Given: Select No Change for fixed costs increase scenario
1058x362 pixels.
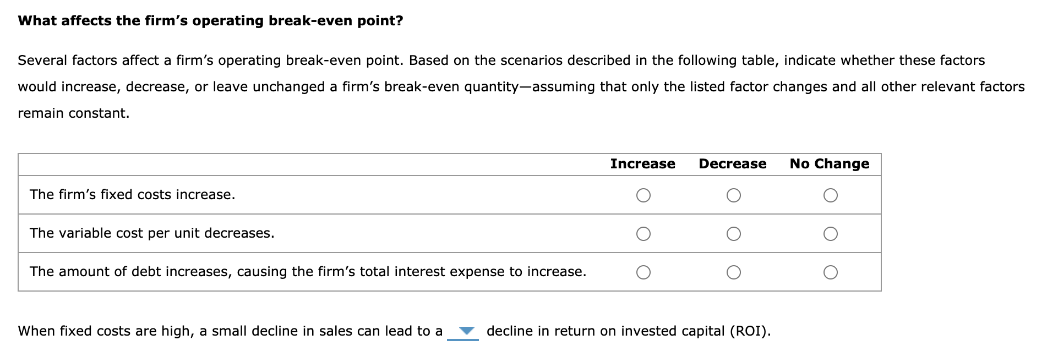Looking at the screenshot, I should coord(831,195).
